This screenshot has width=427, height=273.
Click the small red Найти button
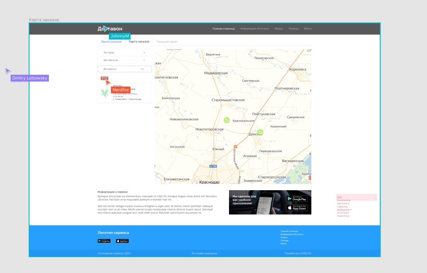[104, 78]
